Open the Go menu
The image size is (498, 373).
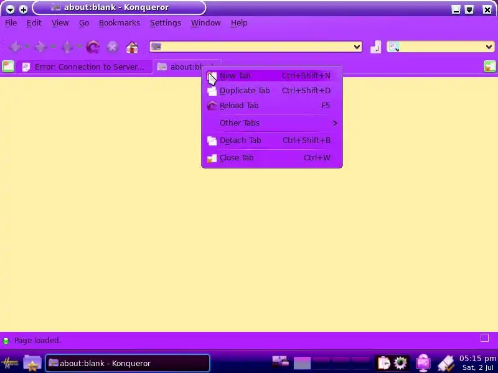(x=84, y=23)
